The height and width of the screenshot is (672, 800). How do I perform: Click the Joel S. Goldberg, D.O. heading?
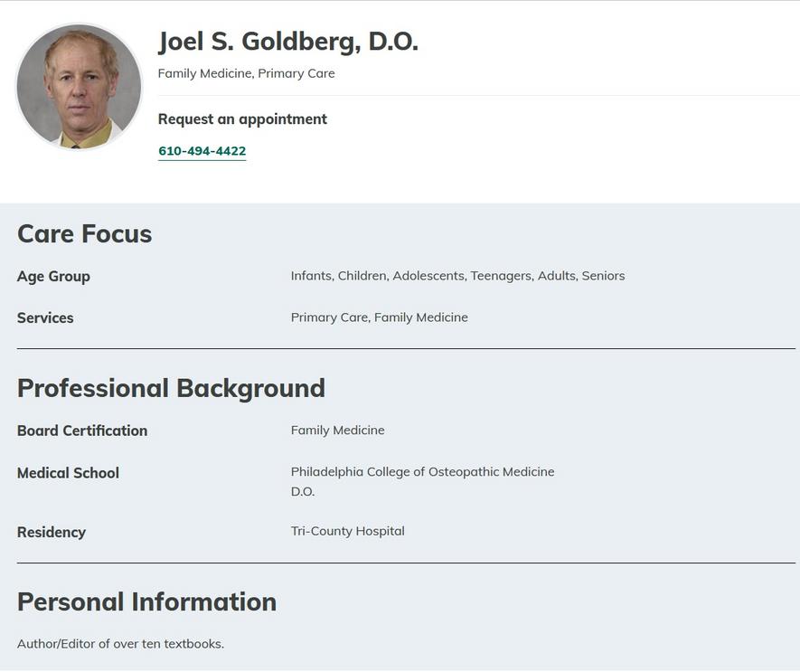click(287, 41)
